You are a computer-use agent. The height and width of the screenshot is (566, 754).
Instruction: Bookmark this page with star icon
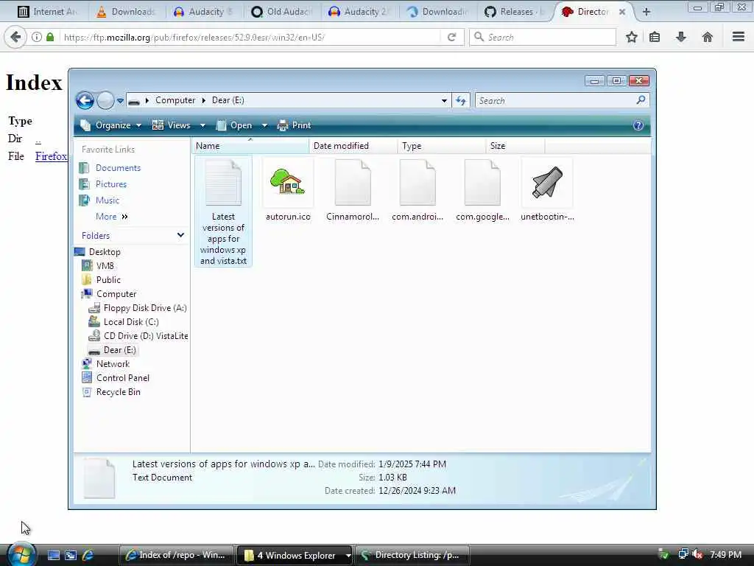pyautogui.click(x=631, y=37)
